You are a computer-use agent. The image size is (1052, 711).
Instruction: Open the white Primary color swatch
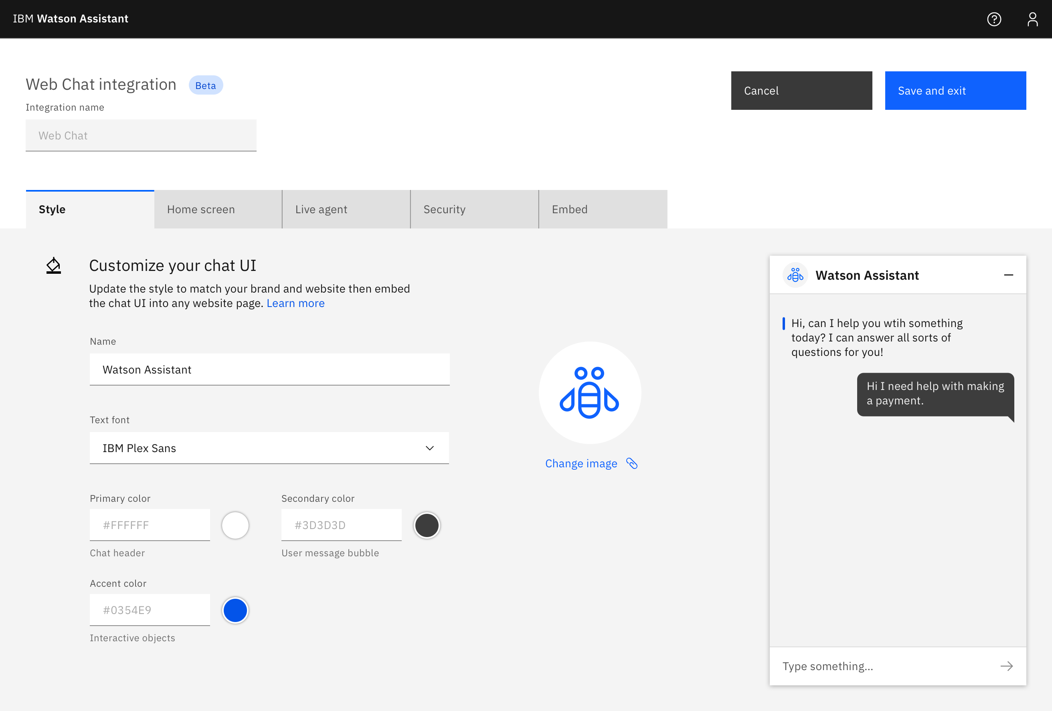235,525
